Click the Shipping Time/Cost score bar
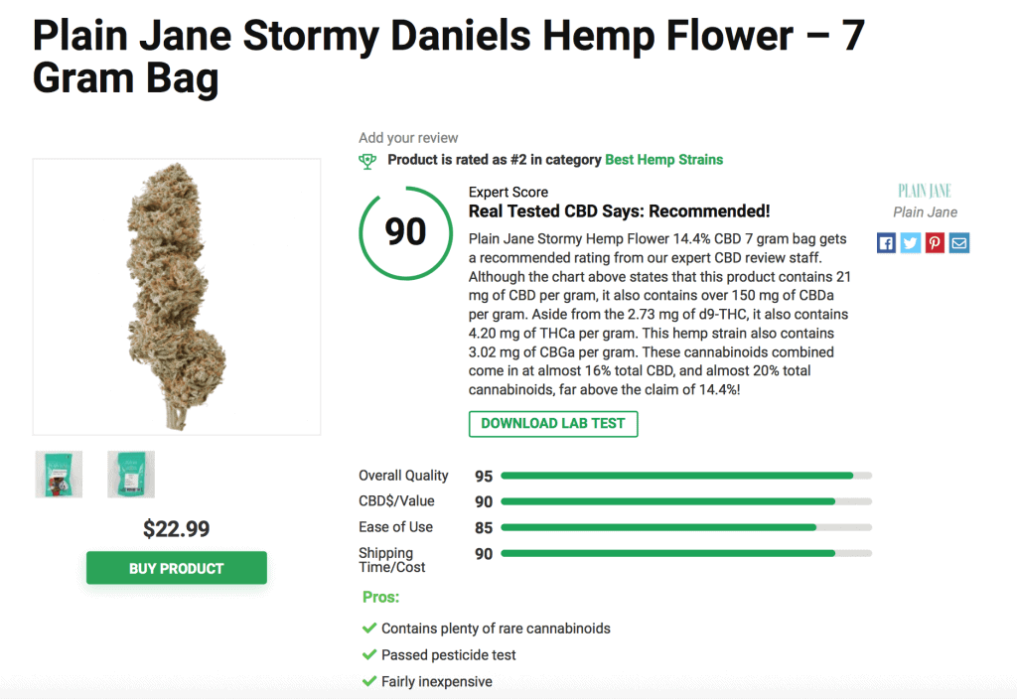Image resolution: width=1017 pixels, height=699 pixels. coord(686,554)
